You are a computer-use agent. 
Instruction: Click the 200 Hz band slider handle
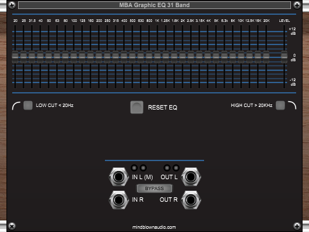click(x=98, y=57)
